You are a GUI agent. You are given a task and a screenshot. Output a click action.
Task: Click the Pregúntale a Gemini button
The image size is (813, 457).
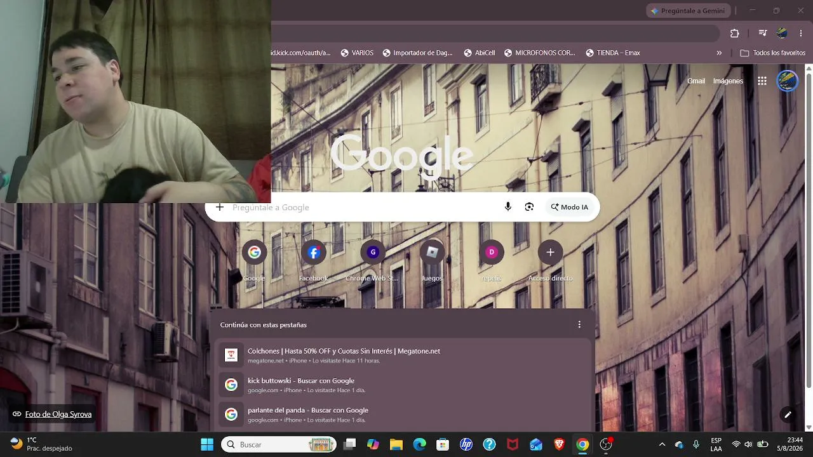[689, 11]
